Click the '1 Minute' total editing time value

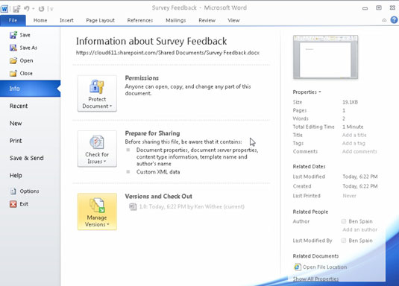coord(353,127)
